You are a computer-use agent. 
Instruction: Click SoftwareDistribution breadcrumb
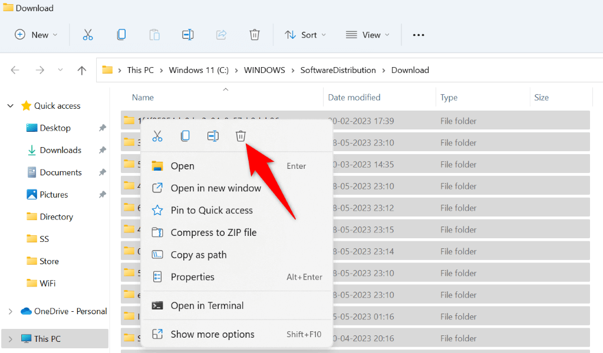pos(338,70)
